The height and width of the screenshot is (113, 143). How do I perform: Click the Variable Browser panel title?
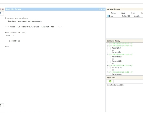pyautogui.click(x=113, y=9)
